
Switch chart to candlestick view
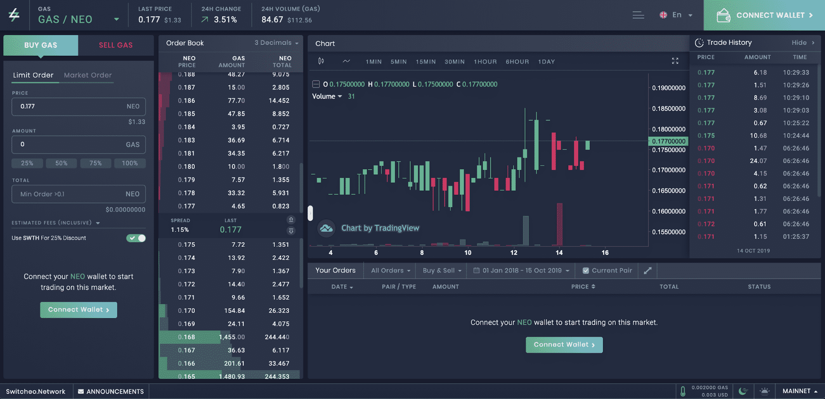(x=321, y=61)
